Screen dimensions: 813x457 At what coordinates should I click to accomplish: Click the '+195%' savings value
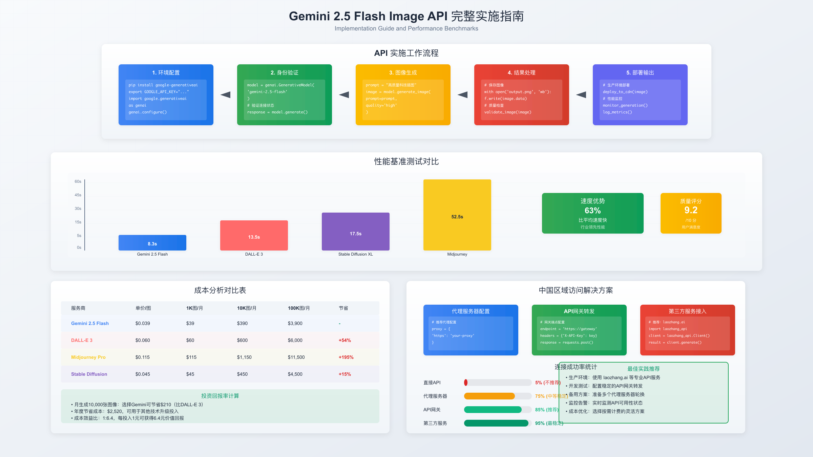point(346,357)
